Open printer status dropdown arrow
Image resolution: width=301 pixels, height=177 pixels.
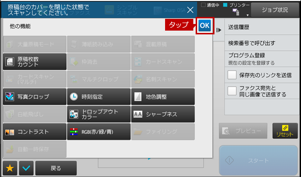248,15
